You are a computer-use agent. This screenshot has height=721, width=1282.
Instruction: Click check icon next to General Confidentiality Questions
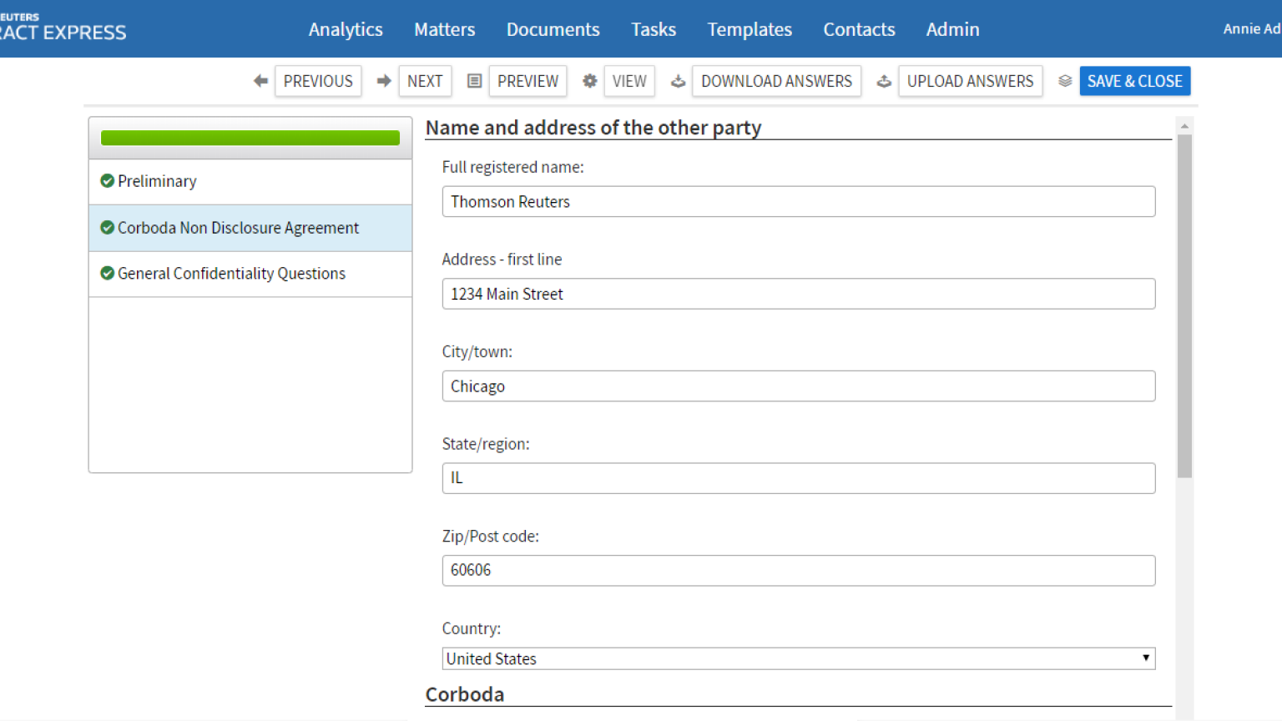click(x=107, y=273)
